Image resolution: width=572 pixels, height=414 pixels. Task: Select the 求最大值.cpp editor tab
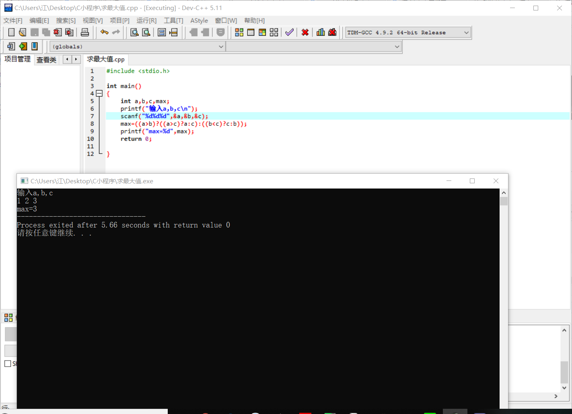pos(106,59)
